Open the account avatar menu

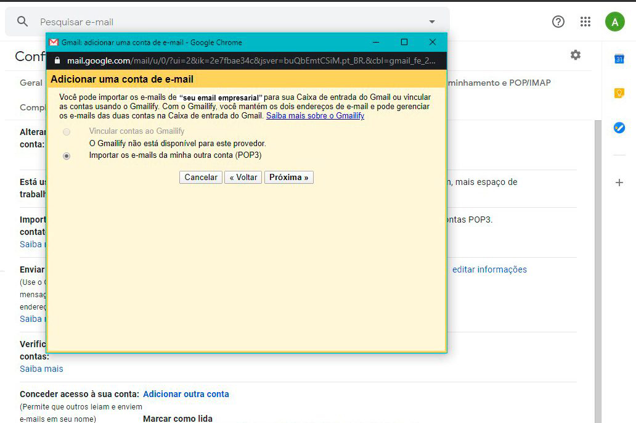pos(614,22)
